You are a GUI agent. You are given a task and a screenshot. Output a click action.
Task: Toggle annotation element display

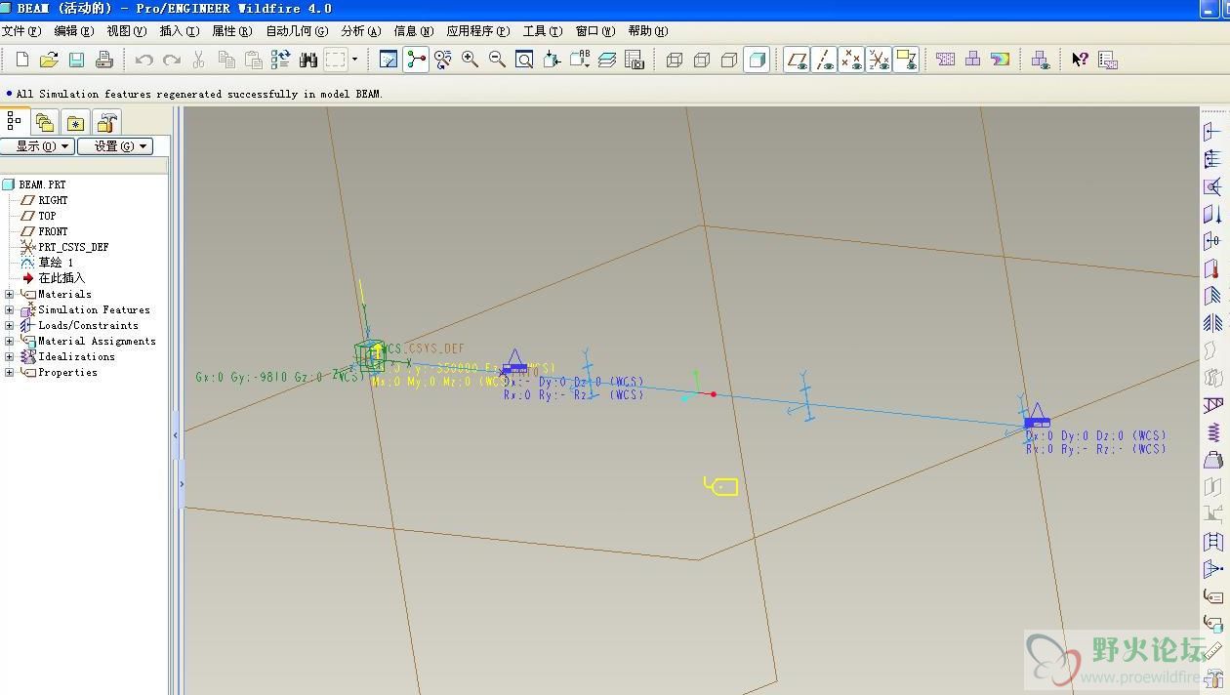[906, 61]
